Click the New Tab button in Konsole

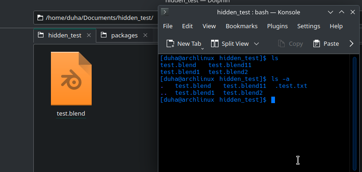pyautogui.click(x=183, y=43)
